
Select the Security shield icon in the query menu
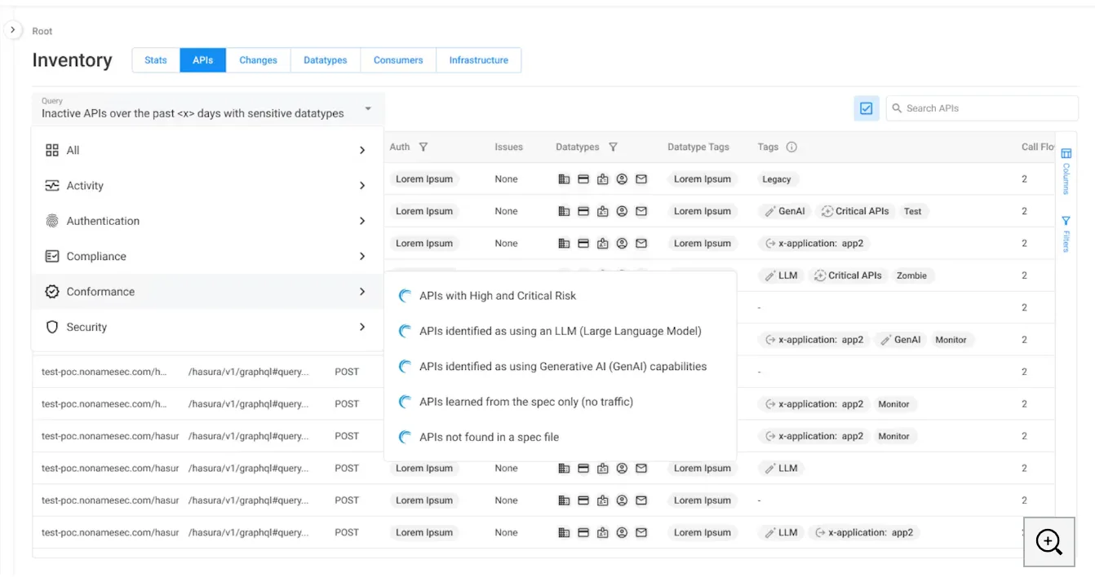51,327
